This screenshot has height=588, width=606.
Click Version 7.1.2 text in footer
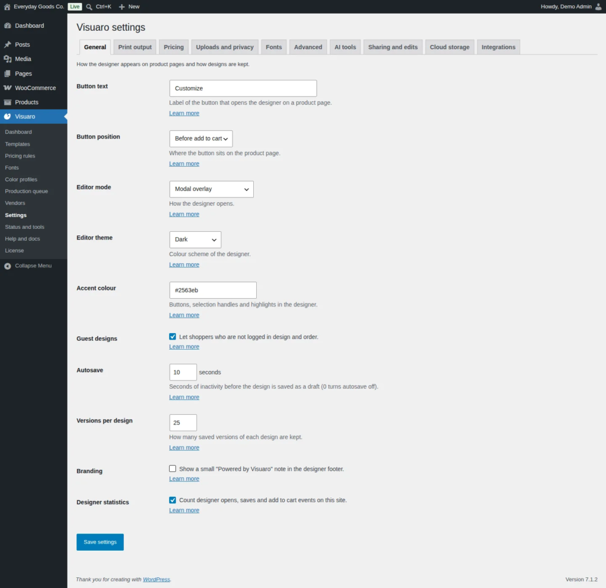tap(581, 580)
